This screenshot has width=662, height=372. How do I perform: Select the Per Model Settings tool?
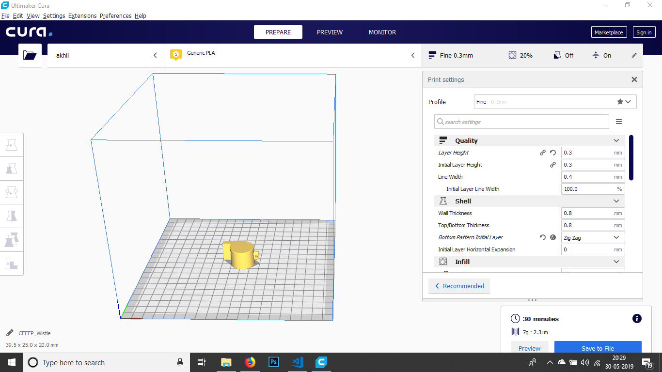click(x=12, y=239)
